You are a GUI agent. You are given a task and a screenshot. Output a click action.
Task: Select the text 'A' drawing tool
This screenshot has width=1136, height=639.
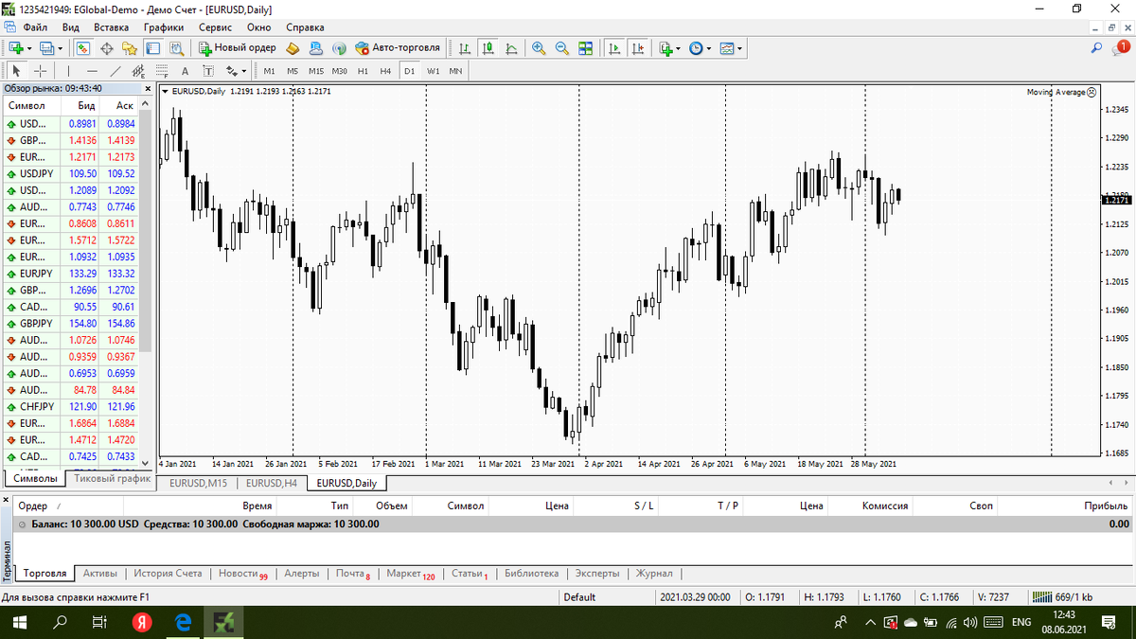click(185, 71)
